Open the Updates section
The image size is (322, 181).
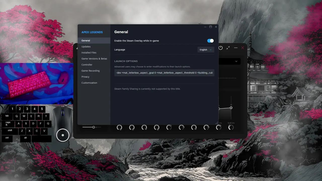click(94, 47)
